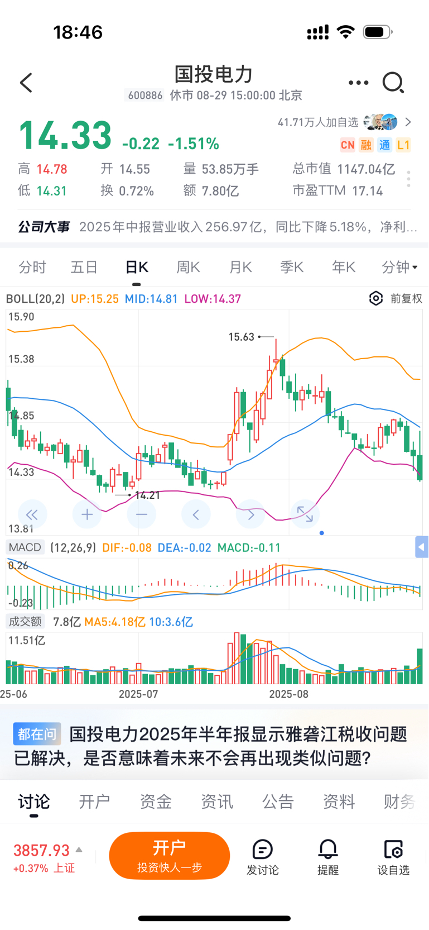Select the 周K chart tab
The height and width of the screenshot is (930, 429).
(x=189, y=267)
